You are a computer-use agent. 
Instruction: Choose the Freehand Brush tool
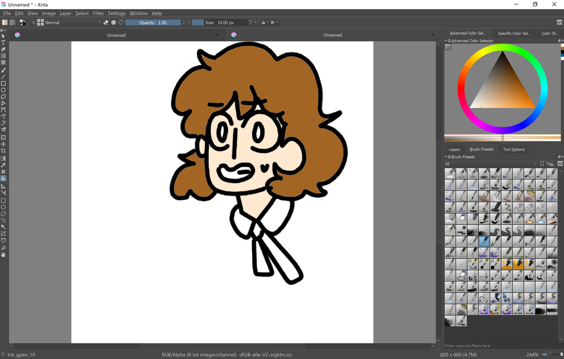click(3, 70)
